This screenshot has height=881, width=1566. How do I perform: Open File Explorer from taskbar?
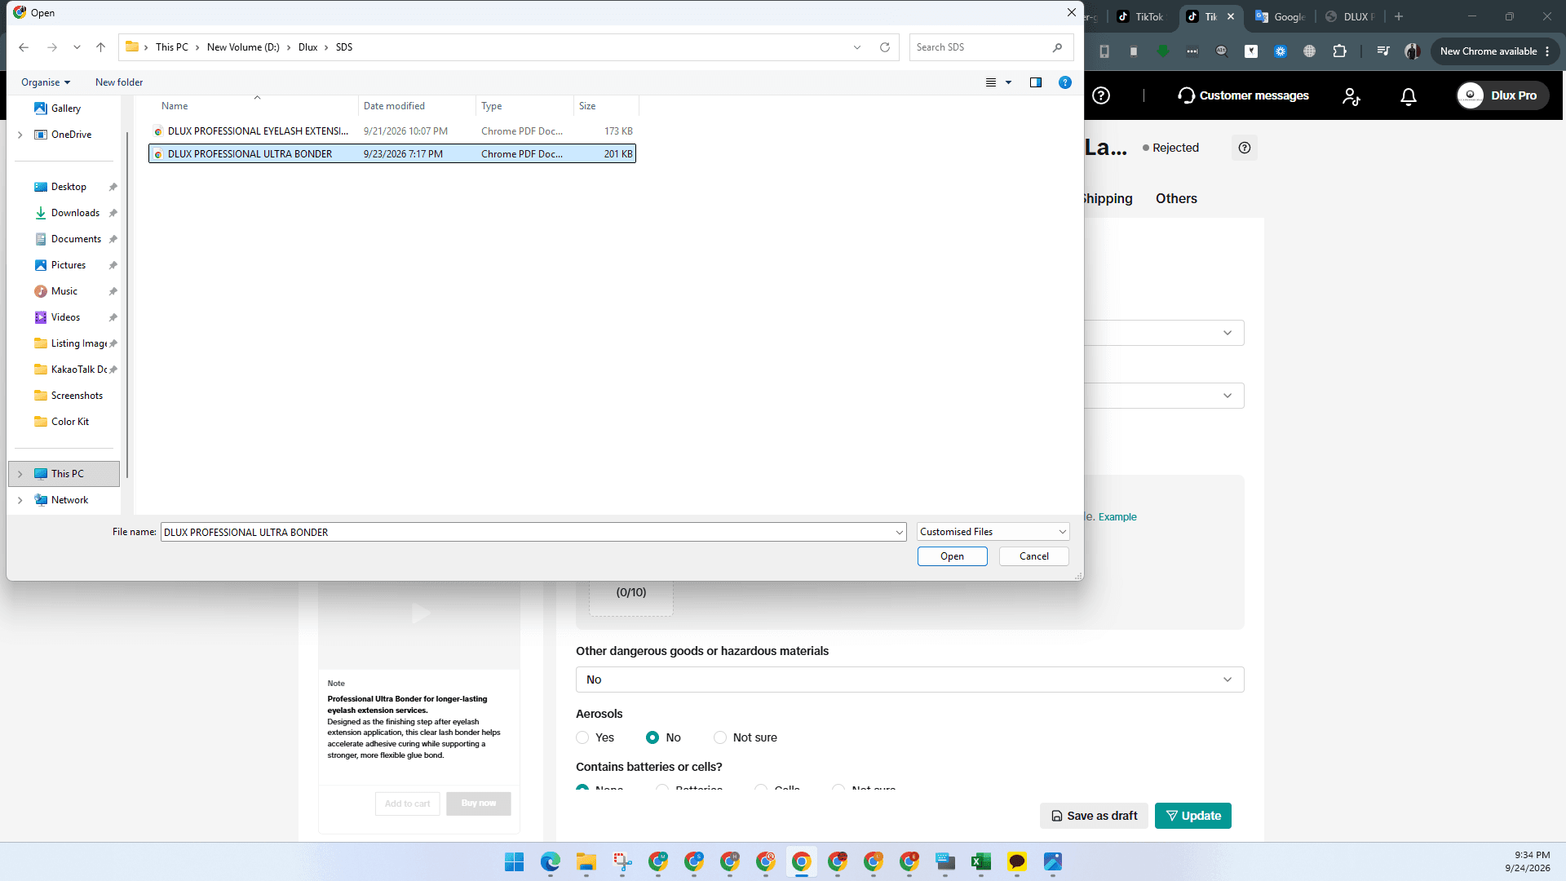[x=586, y=861]
